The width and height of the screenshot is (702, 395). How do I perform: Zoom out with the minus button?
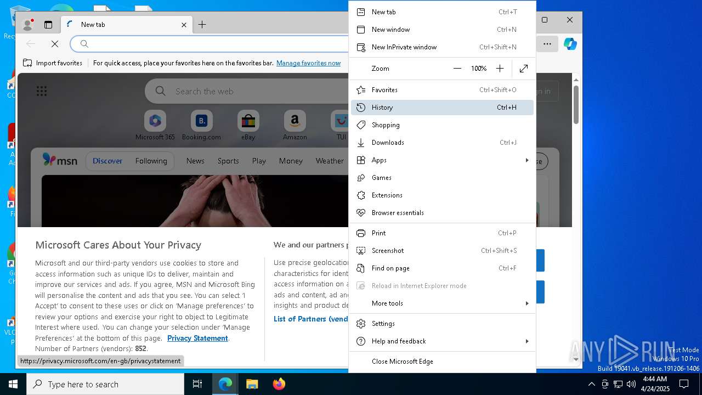pyautogui.click(x=457, y=69)
